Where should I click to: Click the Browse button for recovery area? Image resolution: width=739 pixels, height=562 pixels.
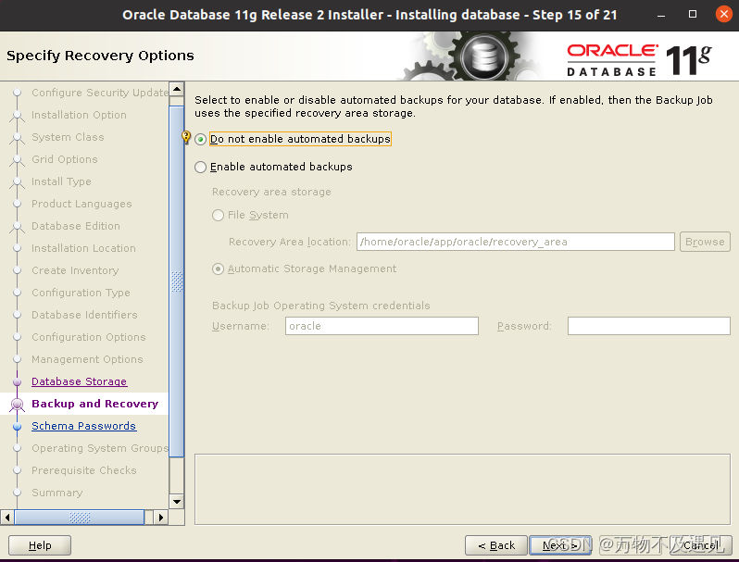coord(705,242)
